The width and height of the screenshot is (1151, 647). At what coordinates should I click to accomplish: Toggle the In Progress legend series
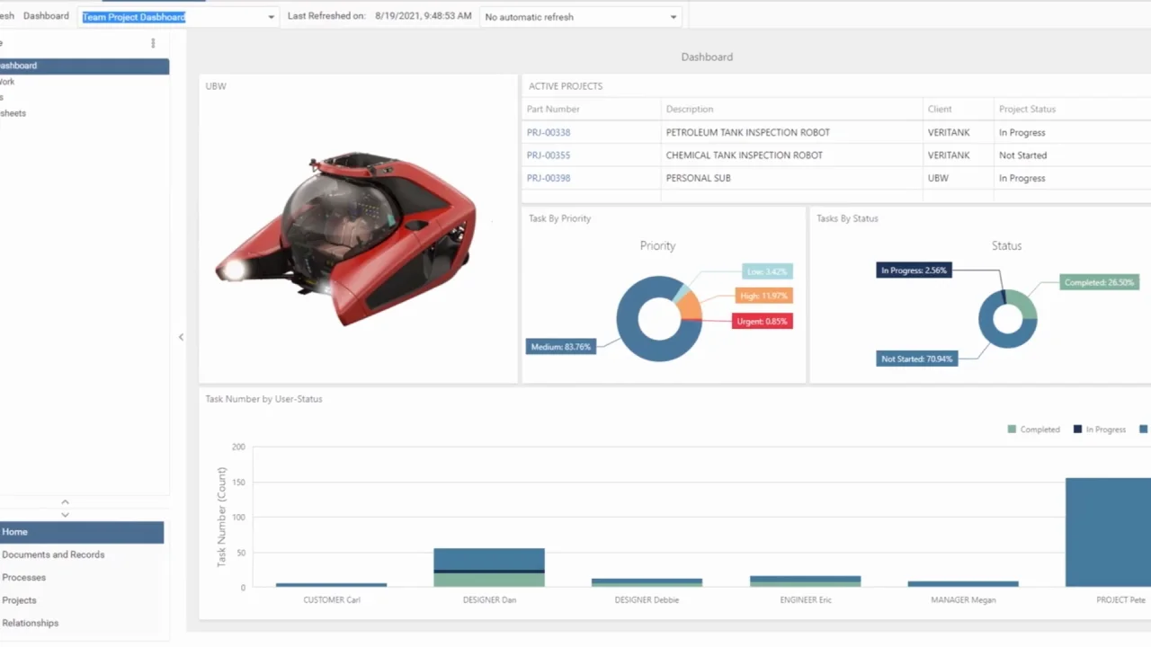pyautogui.click(x=1099, y=430)
